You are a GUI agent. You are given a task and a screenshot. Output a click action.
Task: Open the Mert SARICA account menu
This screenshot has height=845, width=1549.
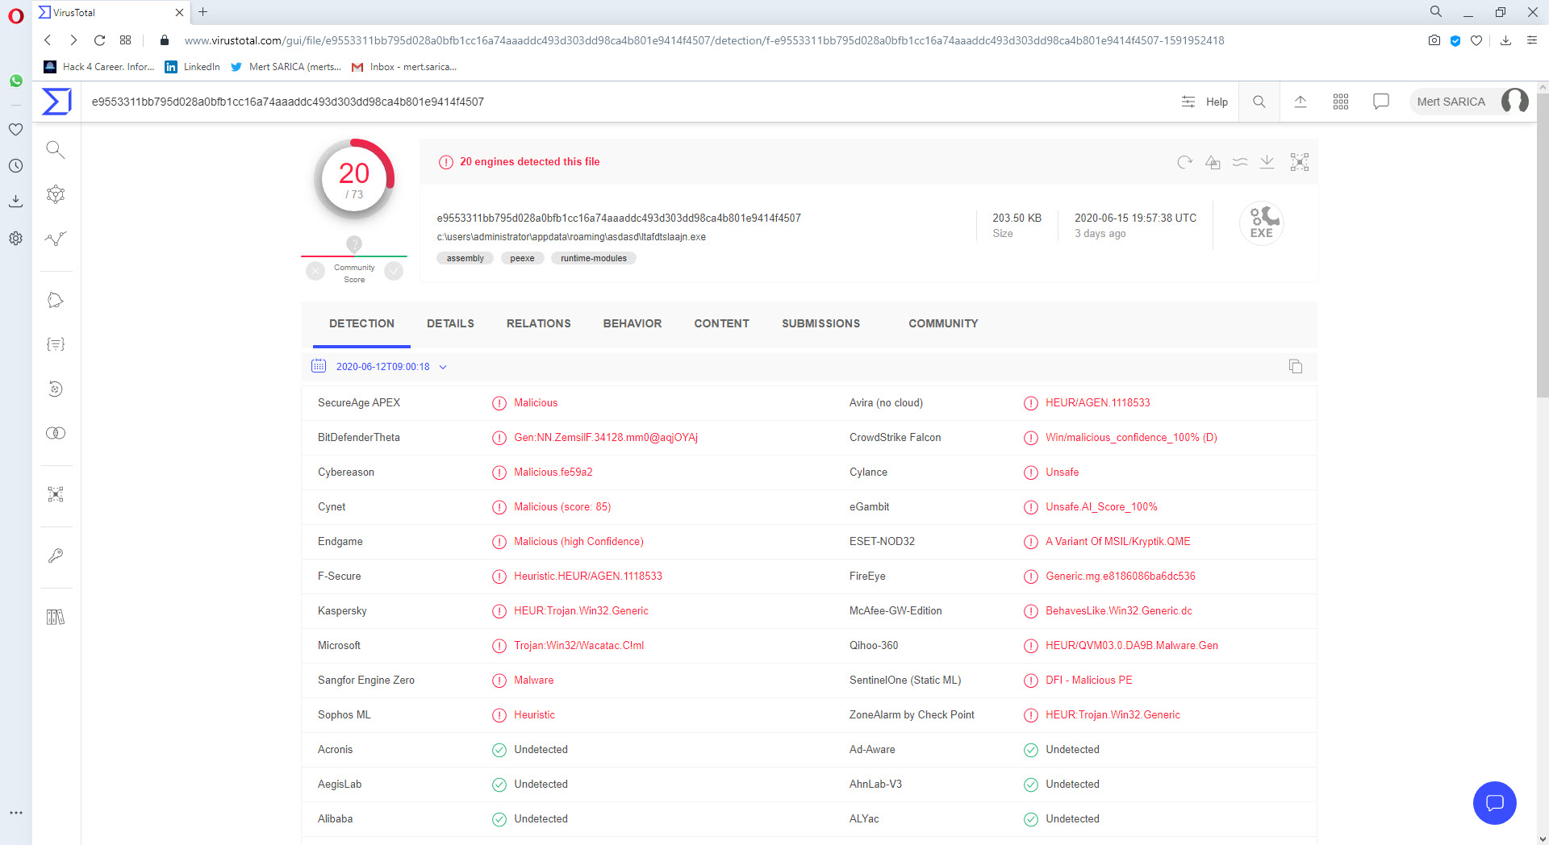[x=1470, y=102]
